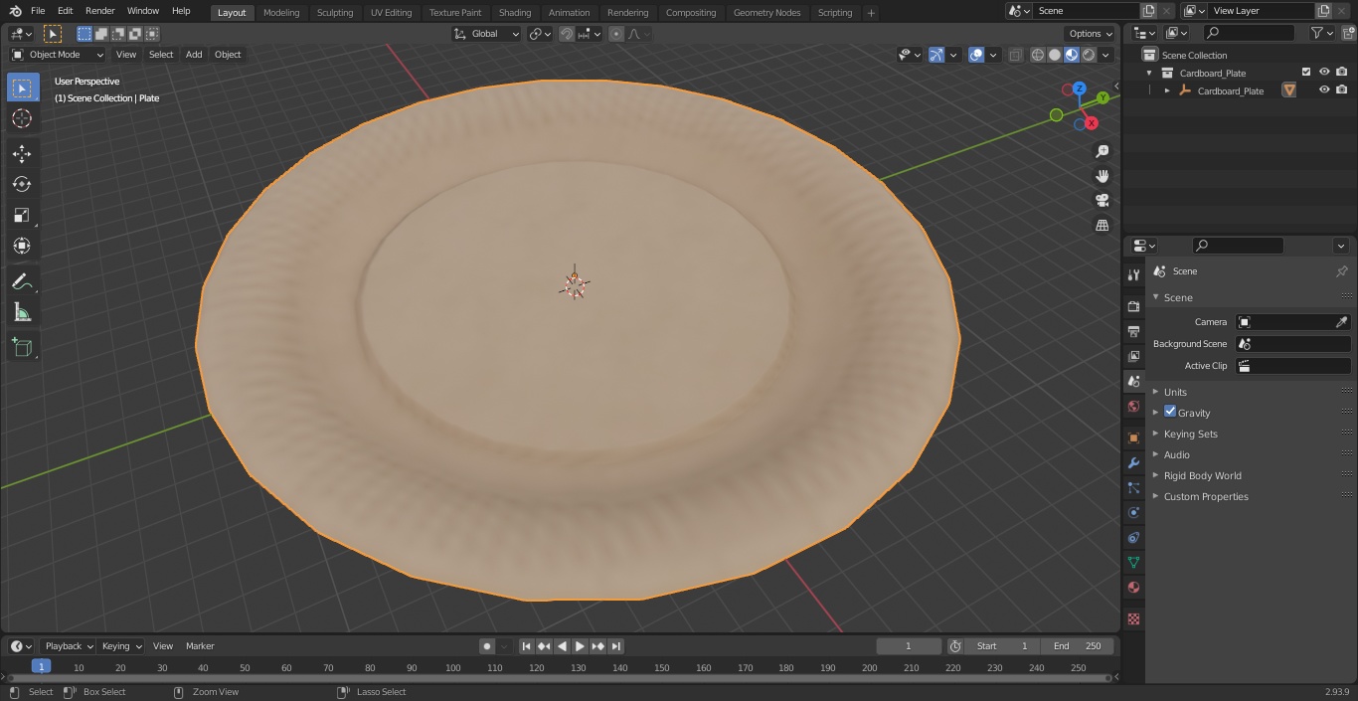Hide Cardboard_Plate object with eye icon
Image resolution: width=1358 pixels, height=701 pixels.
pyautogui.click(x=1324, y=89)
